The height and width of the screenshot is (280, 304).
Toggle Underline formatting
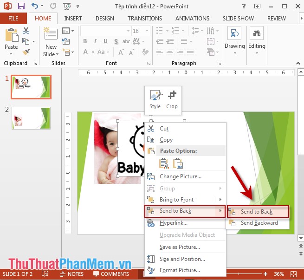(x=105, y=41)
